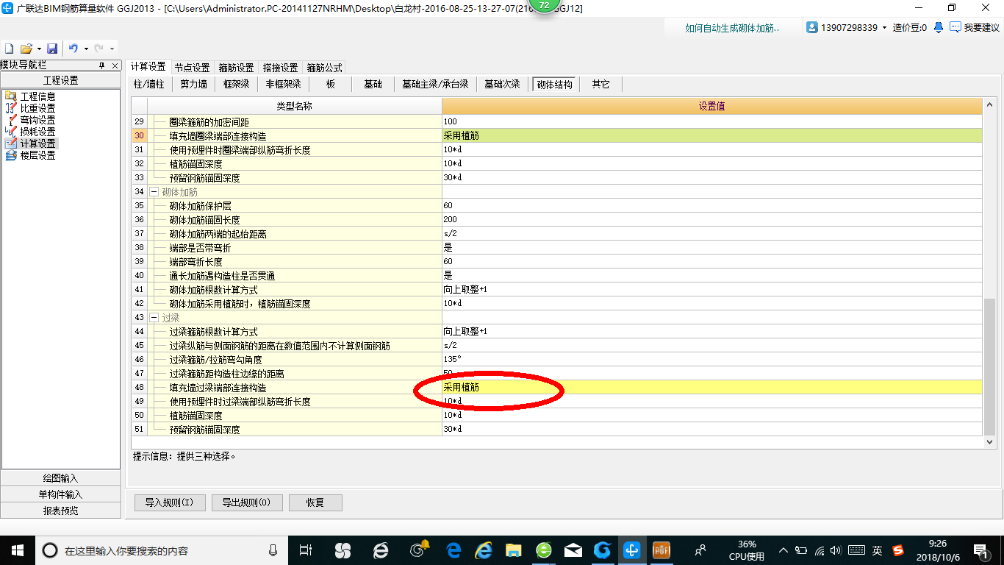This screenshot has height=565, width=1004.
Task: Select the 基础 sub-tab
Action: pyautogui.click(x=373, y=84)
